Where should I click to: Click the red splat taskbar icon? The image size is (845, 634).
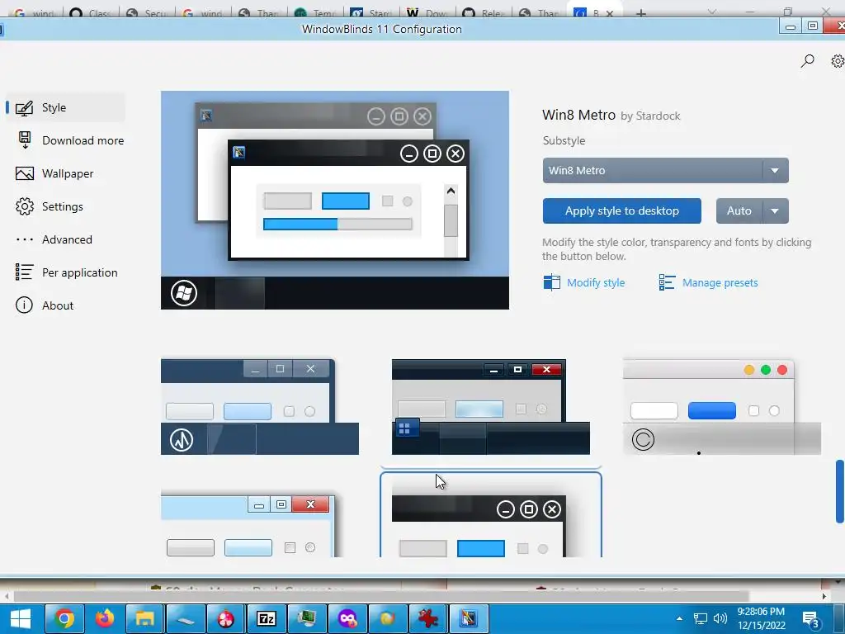click(428, 618)
